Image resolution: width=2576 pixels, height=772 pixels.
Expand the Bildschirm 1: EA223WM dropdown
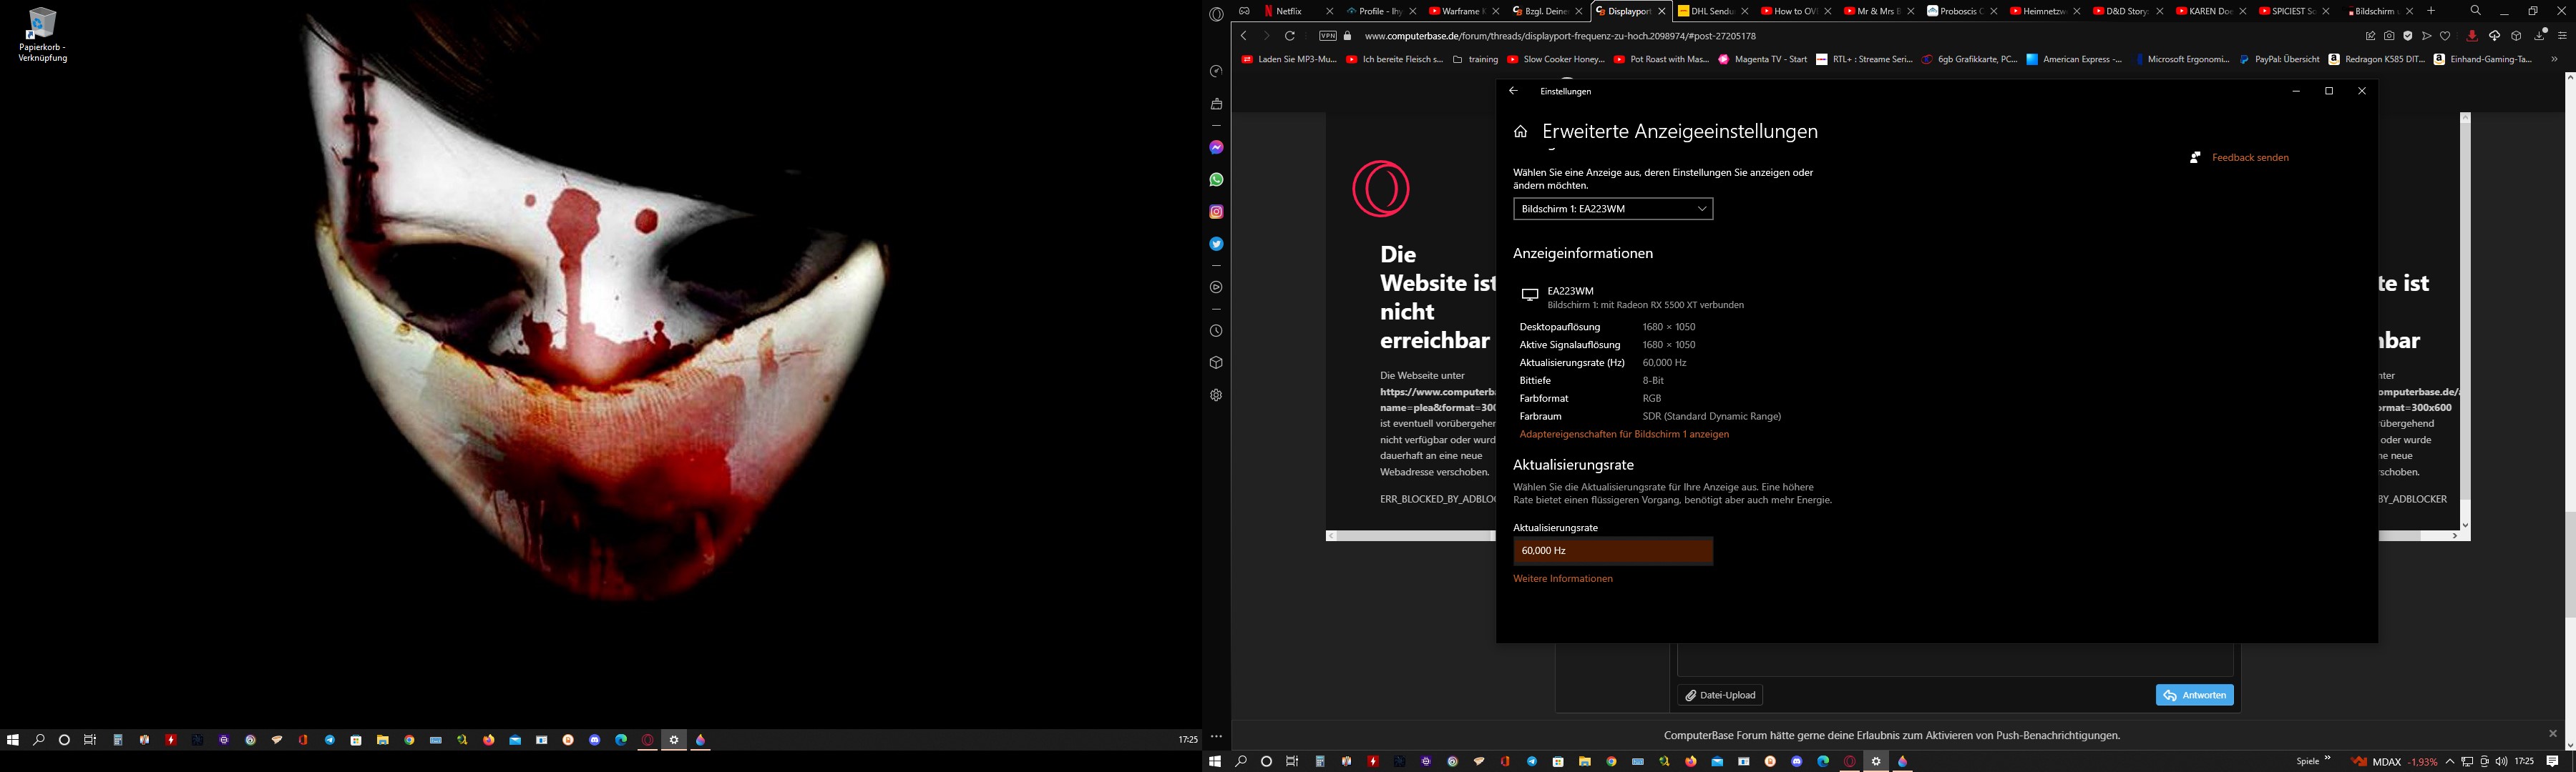(x=1612, y=209)
